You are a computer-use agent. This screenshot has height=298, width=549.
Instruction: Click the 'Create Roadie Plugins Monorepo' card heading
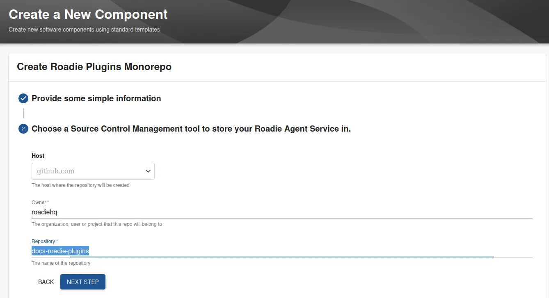tap(94, 67)
